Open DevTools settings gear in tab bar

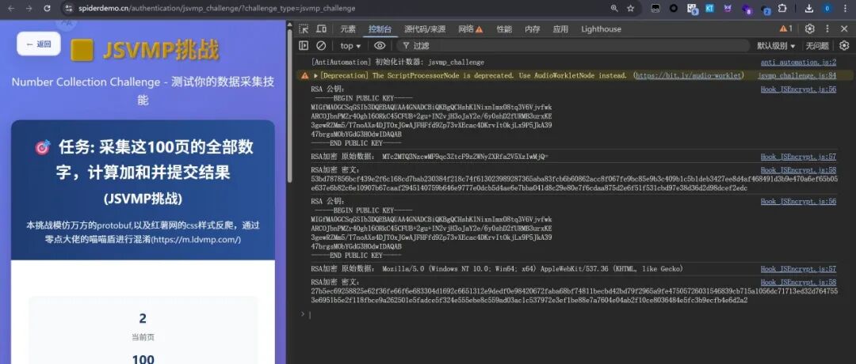click(x=809, y=28)
